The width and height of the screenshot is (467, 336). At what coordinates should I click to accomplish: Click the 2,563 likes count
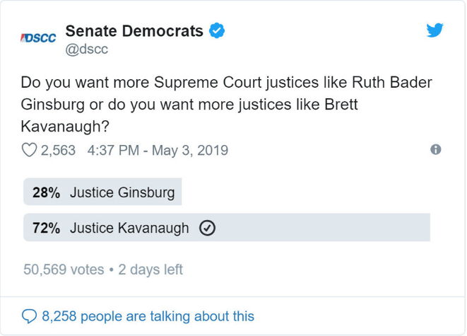(58, 150)
